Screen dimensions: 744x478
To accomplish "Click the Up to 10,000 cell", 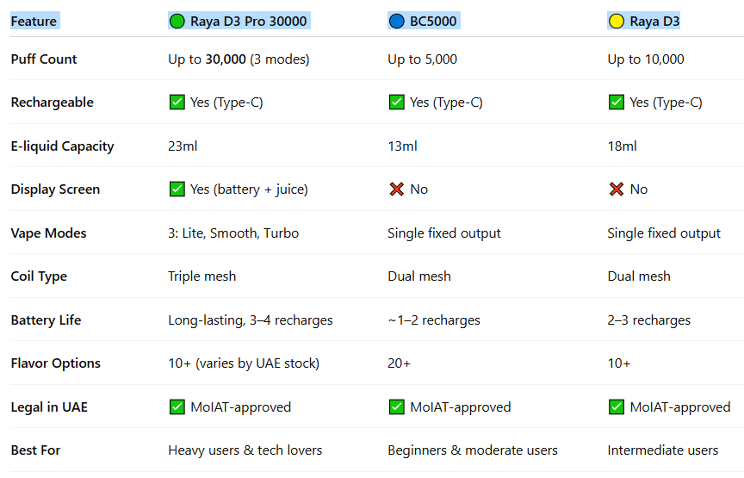I will coord(646,59).
